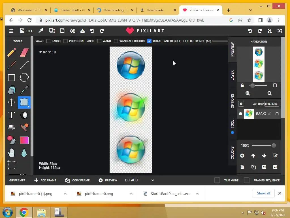The image size is (290, 218).
Task: Add a new layer with the plus icon
Action: 242,156
